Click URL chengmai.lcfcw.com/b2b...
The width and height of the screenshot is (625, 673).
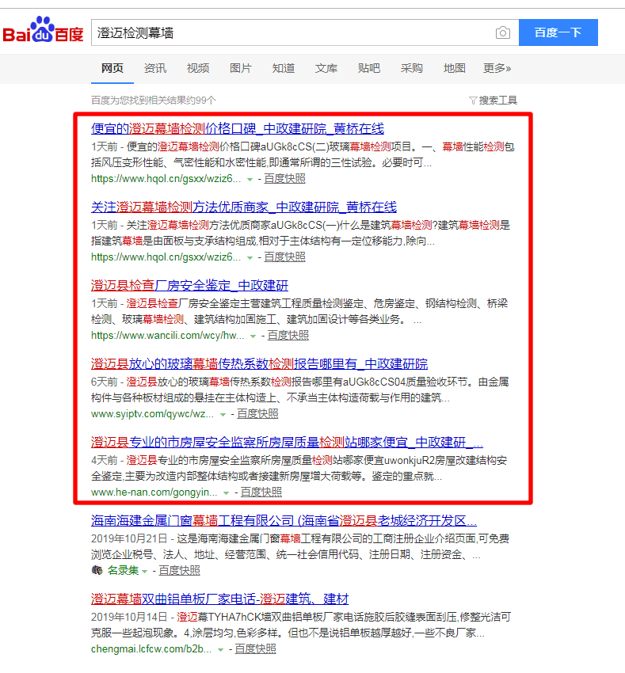click(151, 649)
